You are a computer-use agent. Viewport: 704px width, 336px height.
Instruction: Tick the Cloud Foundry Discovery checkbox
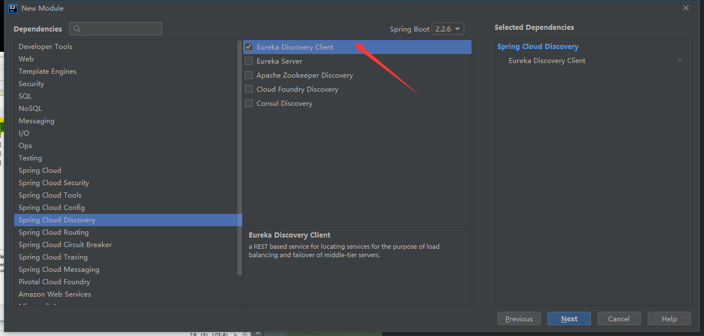tap(249, 89)
